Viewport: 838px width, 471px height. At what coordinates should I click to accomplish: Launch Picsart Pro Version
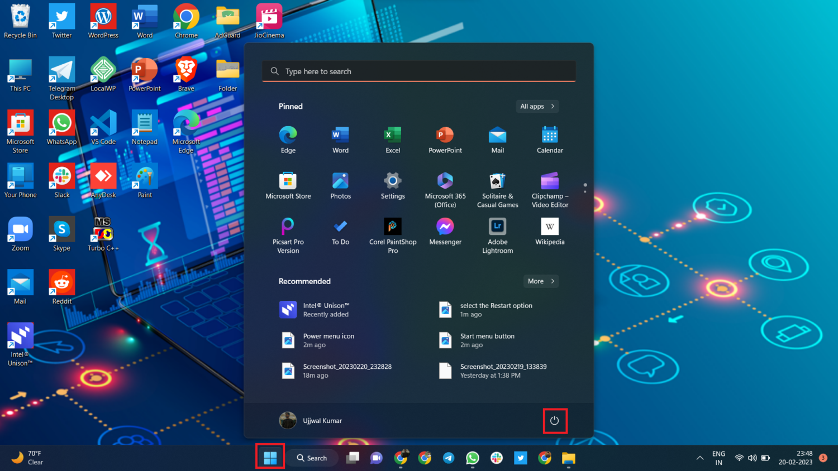pos(288,235)
